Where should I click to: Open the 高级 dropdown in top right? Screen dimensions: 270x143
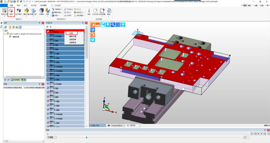tap(245, 5)
